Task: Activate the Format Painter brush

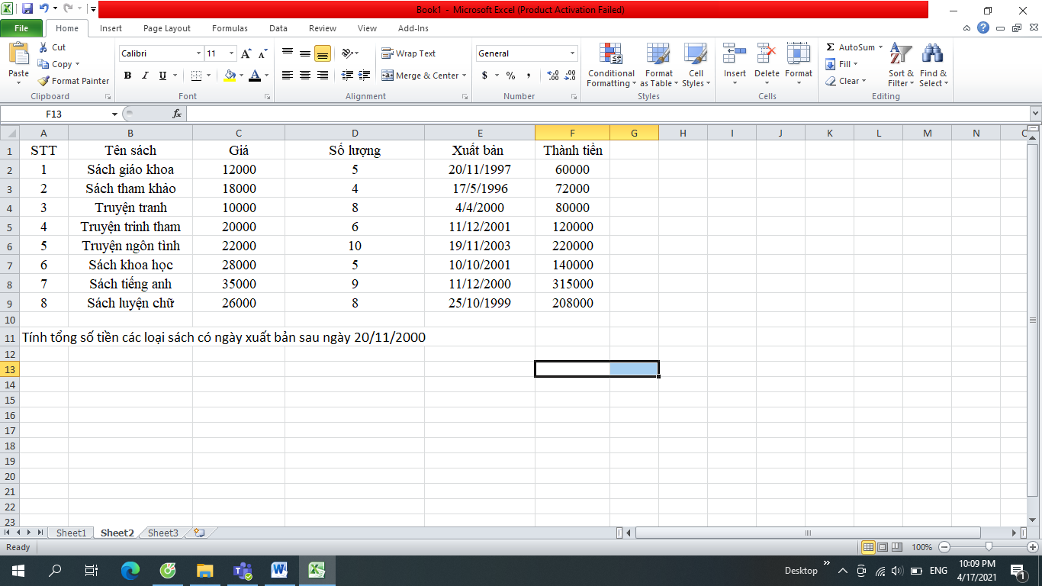Action: tap(73, 81)
